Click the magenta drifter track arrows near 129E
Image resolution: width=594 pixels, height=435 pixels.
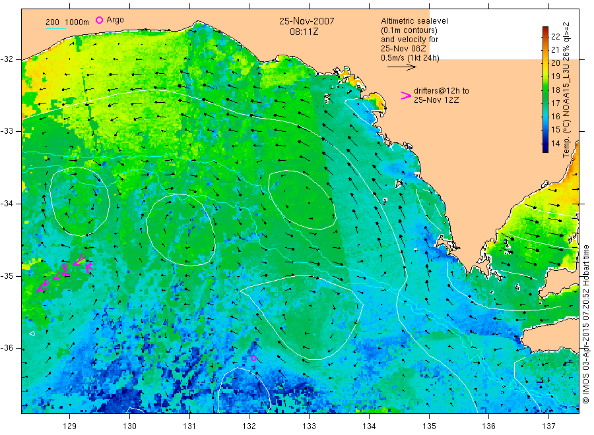pos(65,273)
